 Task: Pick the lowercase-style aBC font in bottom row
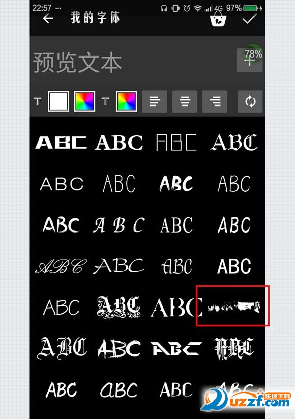point(119,390)
